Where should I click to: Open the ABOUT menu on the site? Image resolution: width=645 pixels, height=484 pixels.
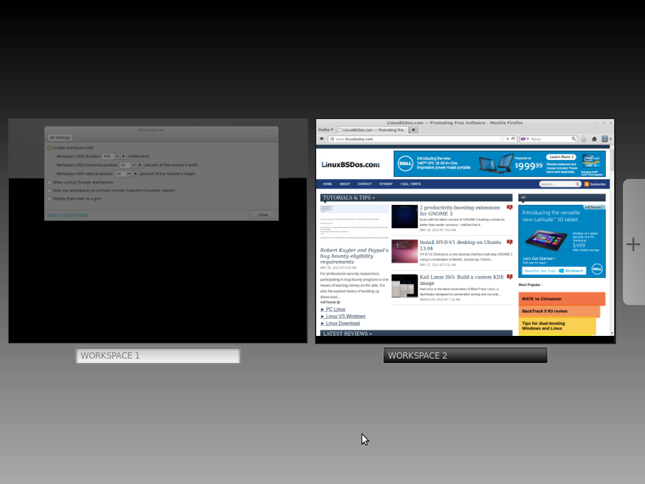pyautogui.click(x=345, y=184)
